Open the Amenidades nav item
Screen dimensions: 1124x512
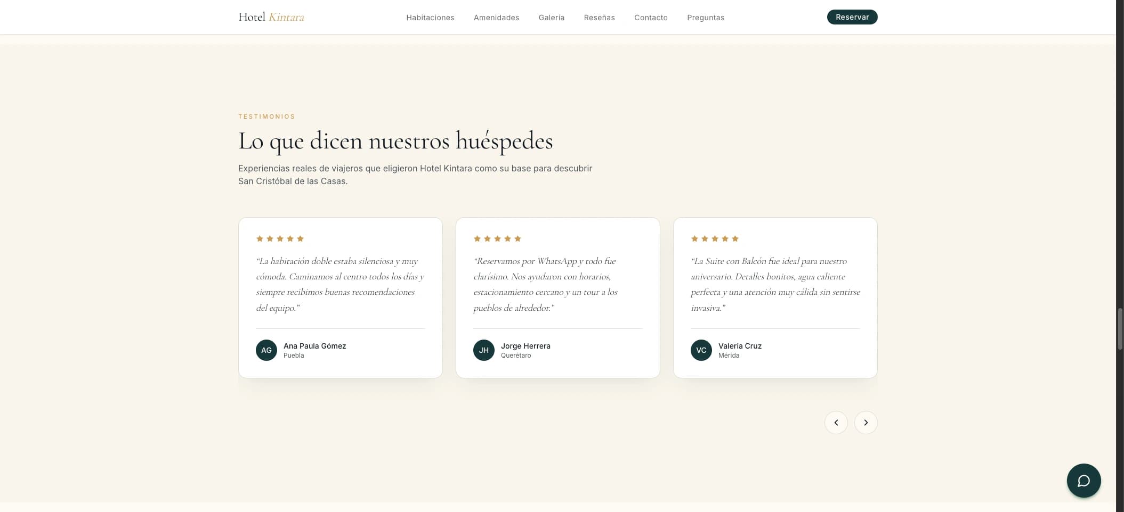[x=496, y=18]
